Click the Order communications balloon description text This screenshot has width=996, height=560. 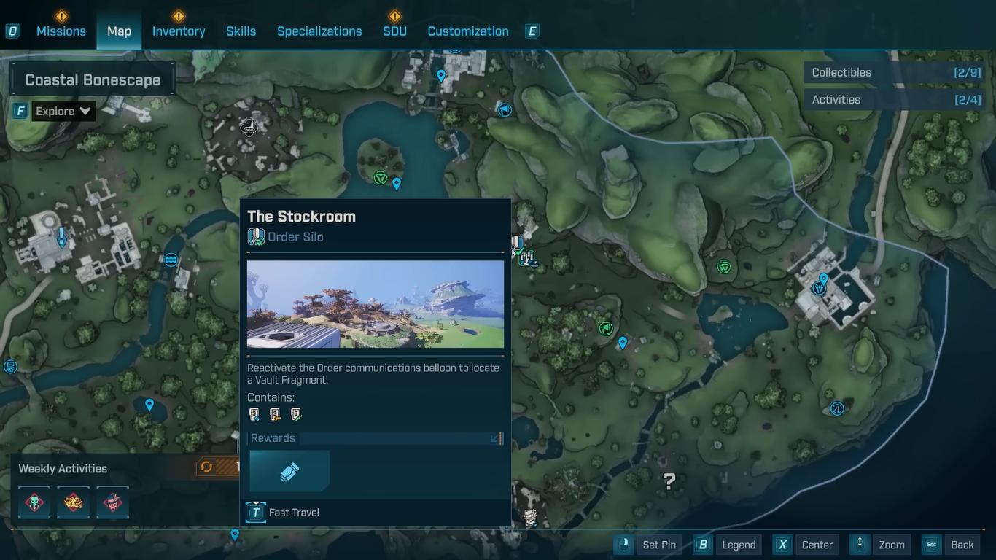click(x=373, y=373)
